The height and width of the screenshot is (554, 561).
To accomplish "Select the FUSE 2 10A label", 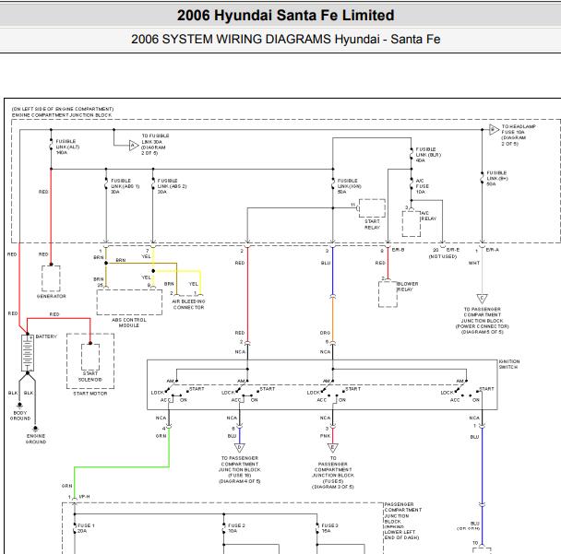I will point(236,528).
